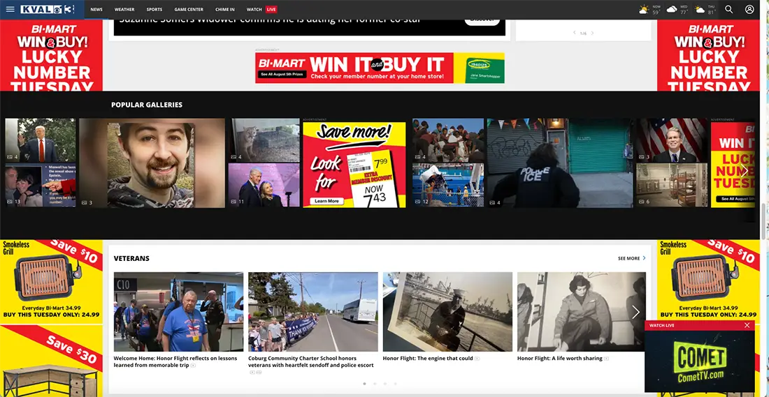Viewport: 769px width, 397px height.
Task: Select fourth Veterans carousel page dot
Action: 395,384
